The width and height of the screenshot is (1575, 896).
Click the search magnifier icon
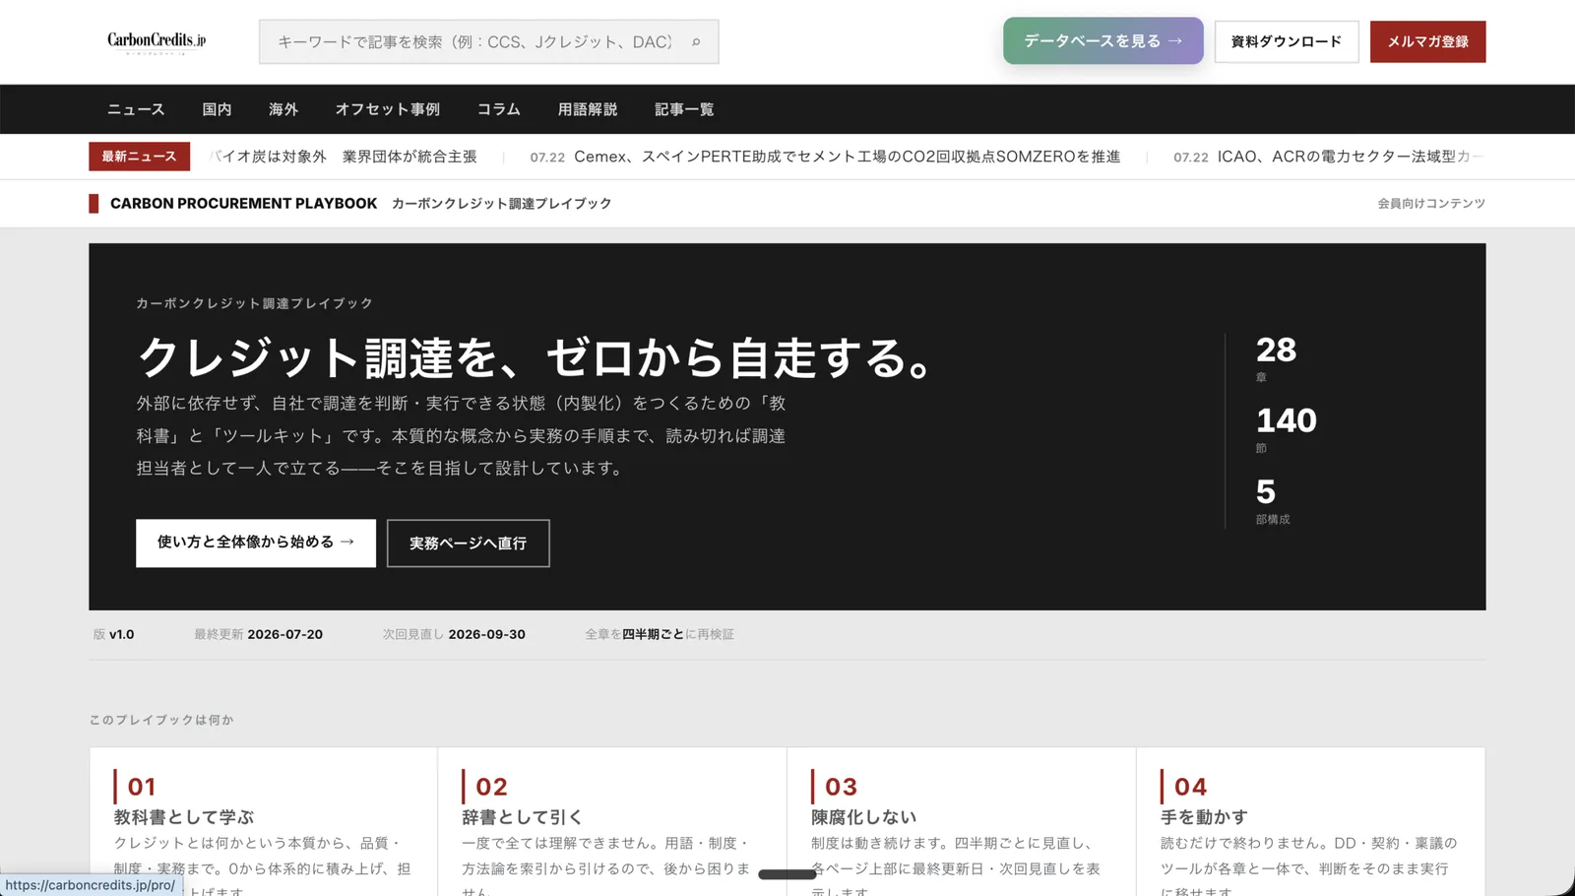click(x=696, y=42)
